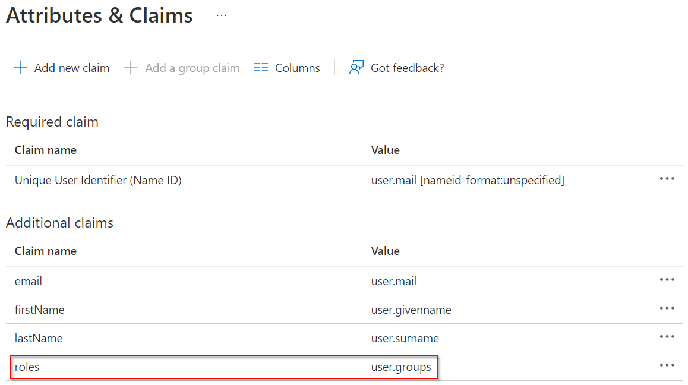Open ellipsis options for the lastName claim
Screen dimensions: 688x385
(x=667, y=337)
